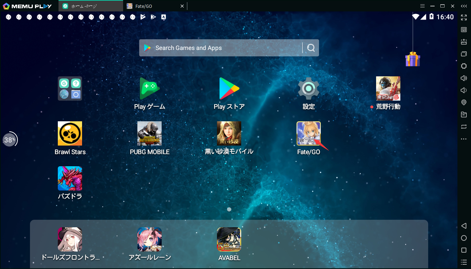Viewport: 471px width, 269px height.
Task: Click the battery charging status icon
Action: click(x=431, y=17)
